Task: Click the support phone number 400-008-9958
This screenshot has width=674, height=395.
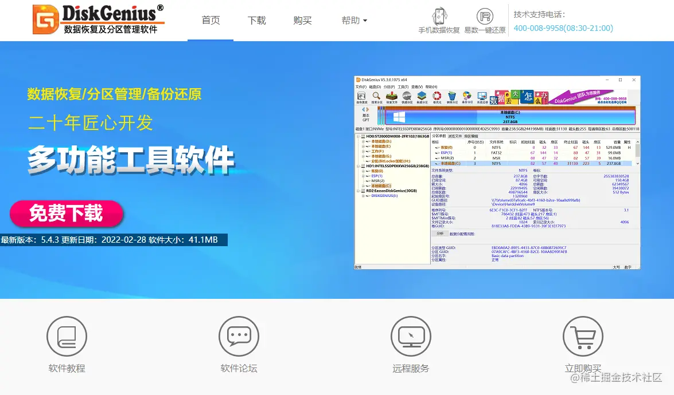Action: (563, 28)
